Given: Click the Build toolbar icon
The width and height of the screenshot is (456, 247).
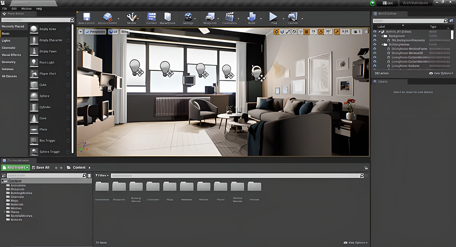Looking at the screenshot, I should [x=251, y=18].
